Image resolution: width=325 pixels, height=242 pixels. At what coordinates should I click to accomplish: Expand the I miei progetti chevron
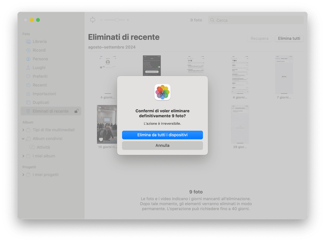coord(23,175)
